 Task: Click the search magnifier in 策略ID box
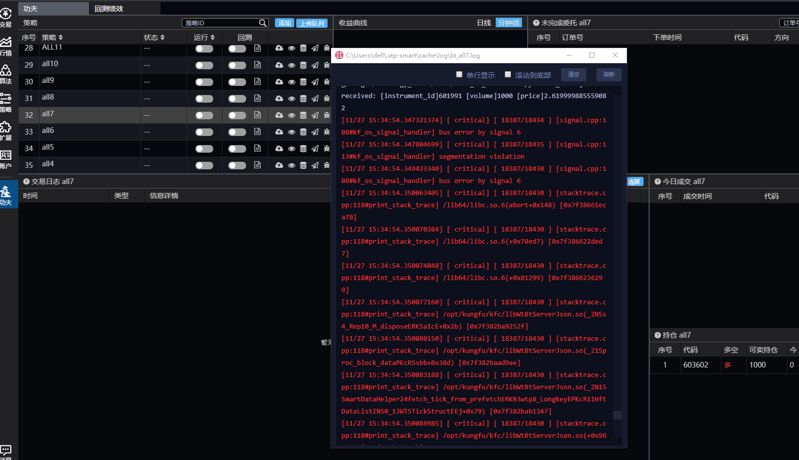[x=263, y=23]
